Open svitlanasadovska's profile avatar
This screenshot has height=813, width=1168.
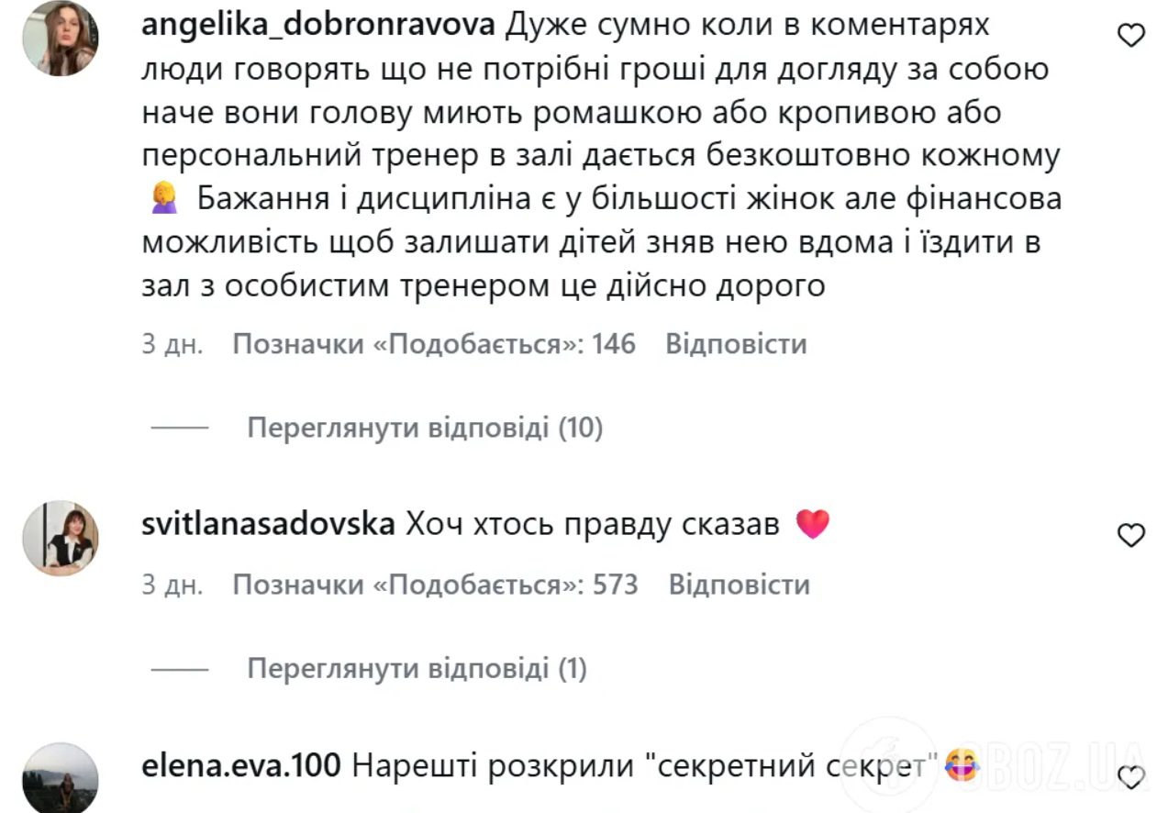[x=61, y=539]
